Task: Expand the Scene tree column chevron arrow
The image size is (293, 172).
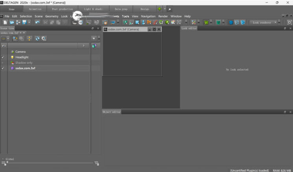Action: tap(83, 46)
